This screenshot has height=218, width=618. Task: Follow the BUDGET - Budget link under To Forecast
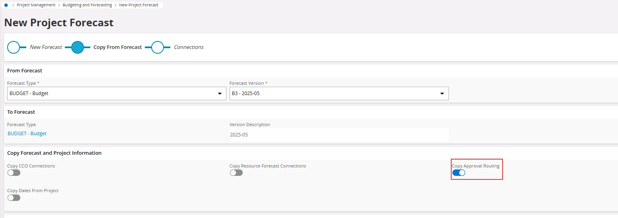27,134
